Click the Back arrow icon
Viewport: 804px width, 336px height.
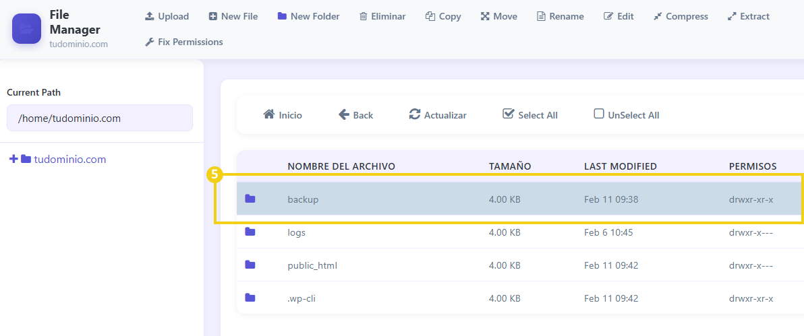click(344, 114)
